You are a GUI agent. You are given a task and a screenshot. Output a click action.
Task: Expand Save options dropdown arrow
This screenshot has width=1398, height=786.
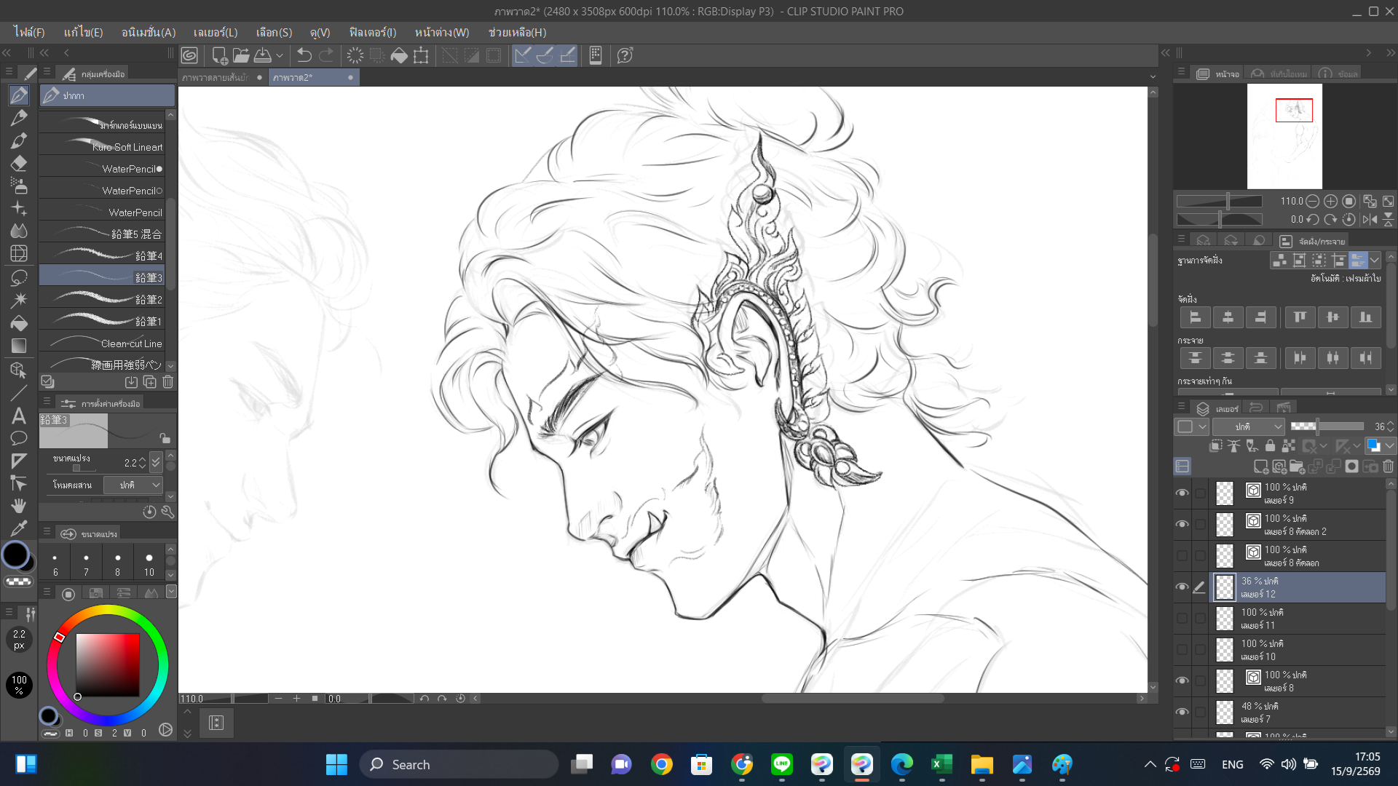[280, 55]
